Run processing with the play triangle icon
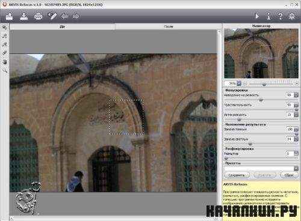301x221 pixels. [257, 16]
